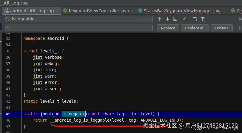This screenshot has height=133, width=242.
Task: Click 'jint debug;' code line
Action: 46,64
